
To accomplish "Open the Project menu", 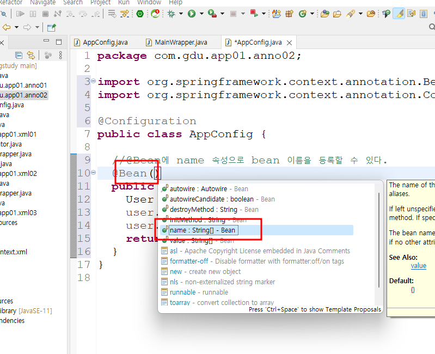I will pyautogui.click(x=100, y=3).
